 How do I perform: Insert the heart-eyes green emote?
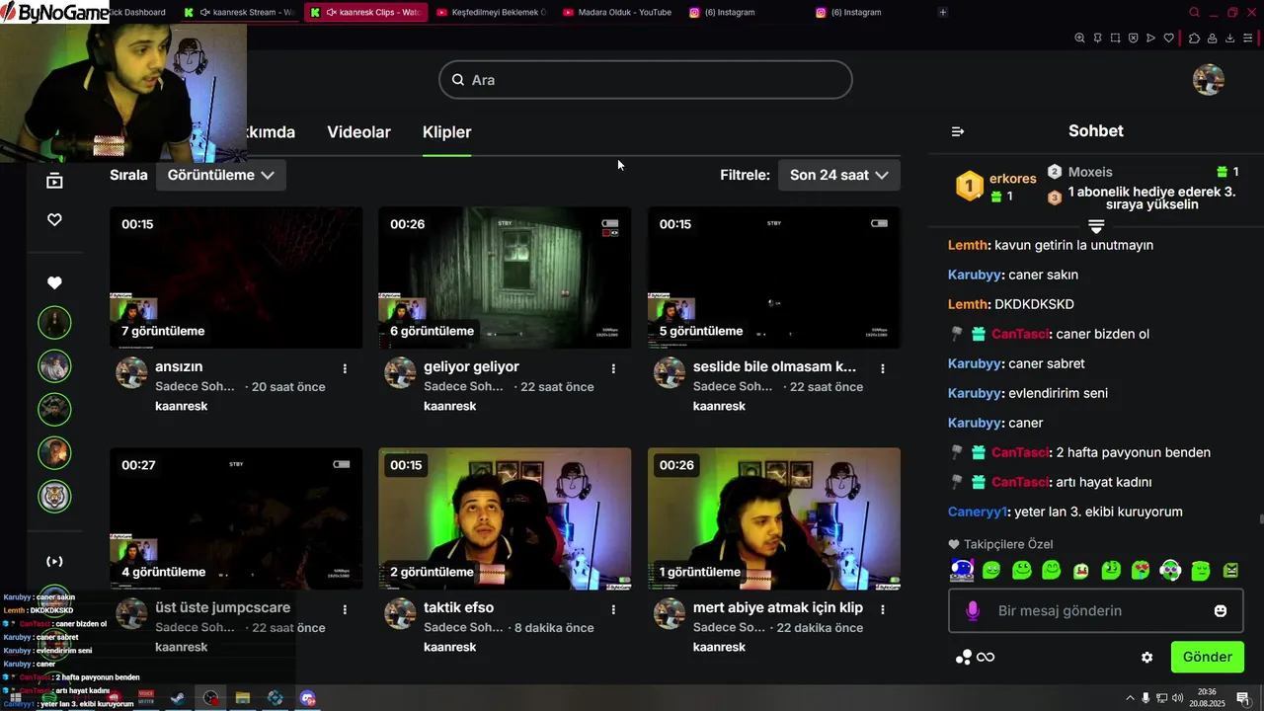tap(1141, 570)
